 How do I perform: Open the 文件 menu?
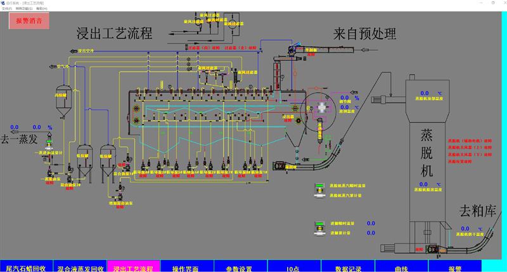coord(6,9)
